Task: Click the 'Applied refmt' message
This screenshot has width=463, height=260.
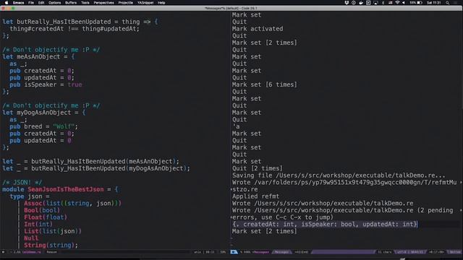Action: pos(255,196)
